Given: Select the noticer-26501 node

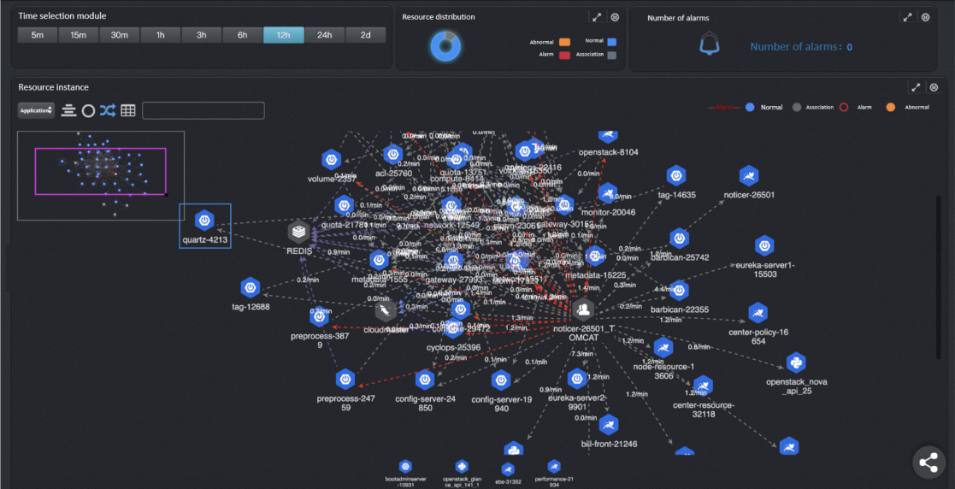Looking at the screenshot, I should click(749, 176).
